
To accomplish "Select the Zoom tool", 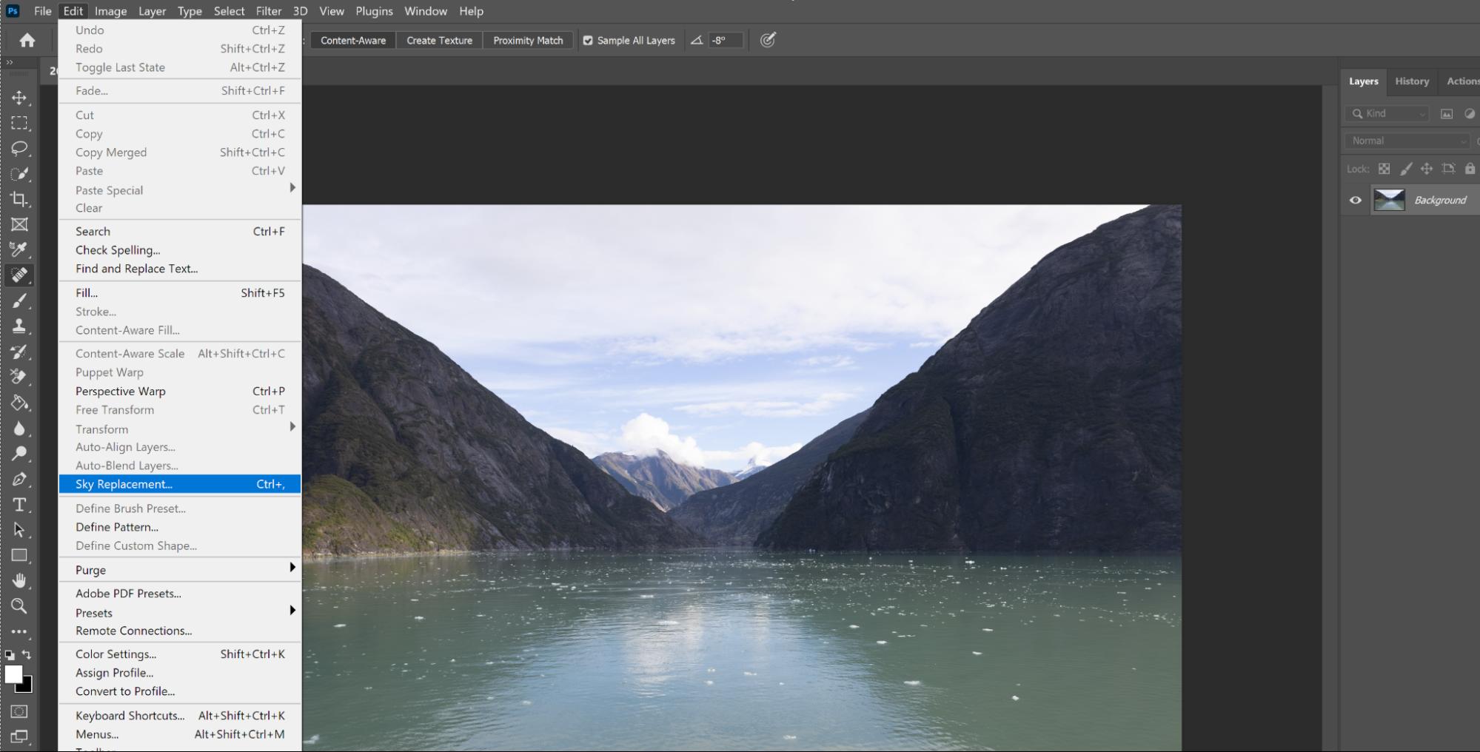I will [20, 606].
